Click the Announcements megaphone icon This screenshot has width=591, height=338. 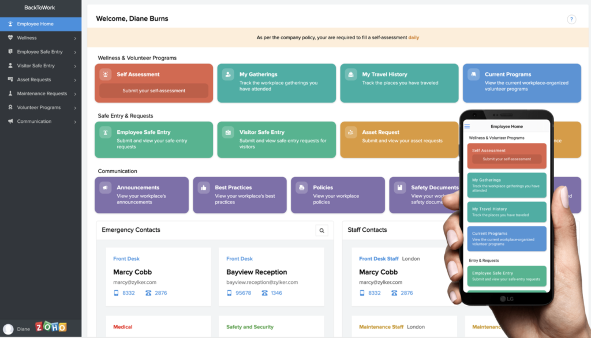click(106, 187)
